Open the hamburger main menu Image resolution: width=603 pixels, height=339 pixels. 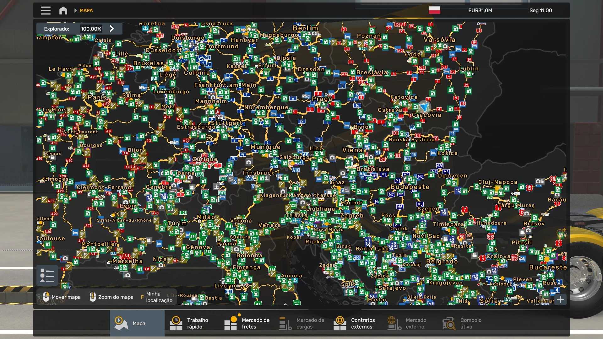pos(46,10)
